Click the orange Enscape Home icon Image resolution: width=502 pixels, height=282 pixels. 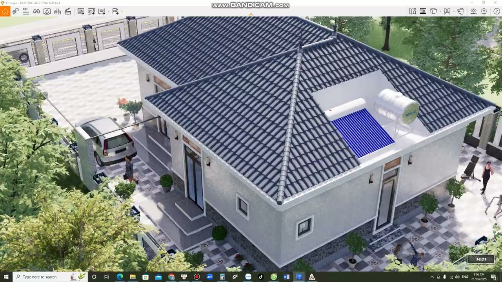5,11
